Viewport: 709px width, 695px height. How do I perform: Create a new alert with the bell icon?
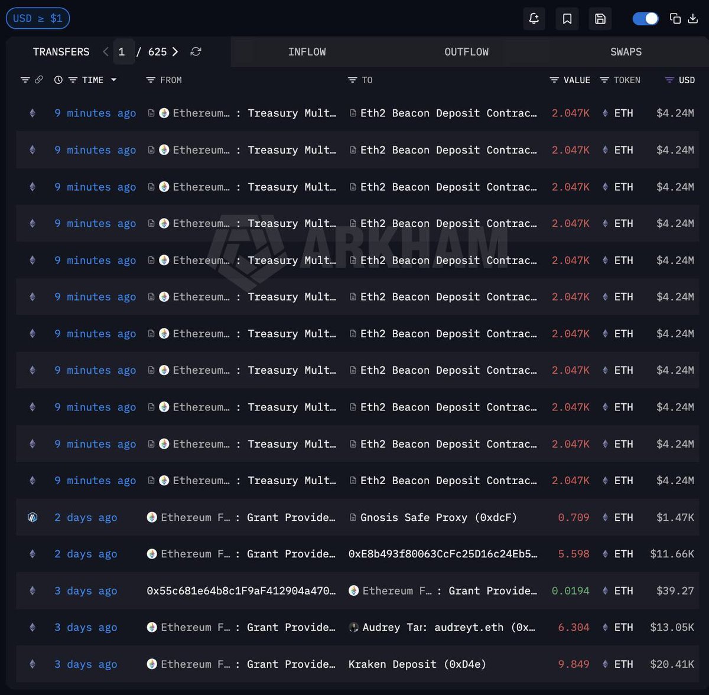(534, 18)
